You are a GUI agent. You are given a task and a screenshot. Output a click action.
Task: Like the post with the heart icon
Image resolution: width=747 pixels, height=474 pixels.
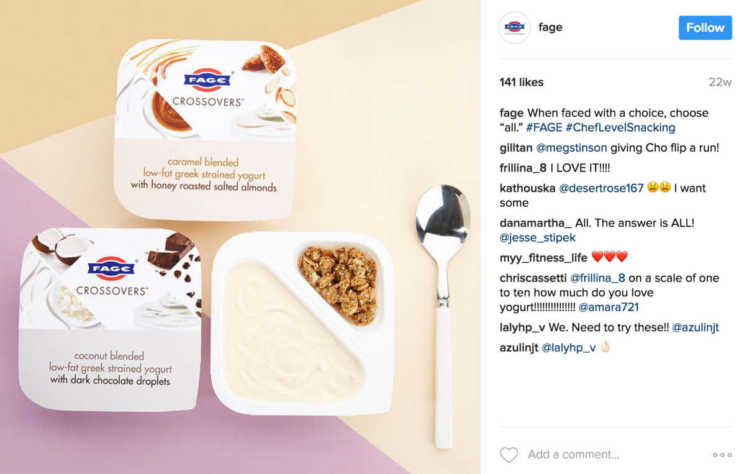(509, 455)
